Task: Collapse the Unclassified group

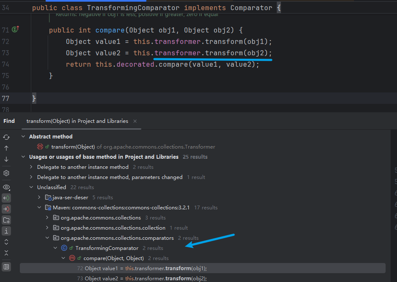Action: coord(31,187)
